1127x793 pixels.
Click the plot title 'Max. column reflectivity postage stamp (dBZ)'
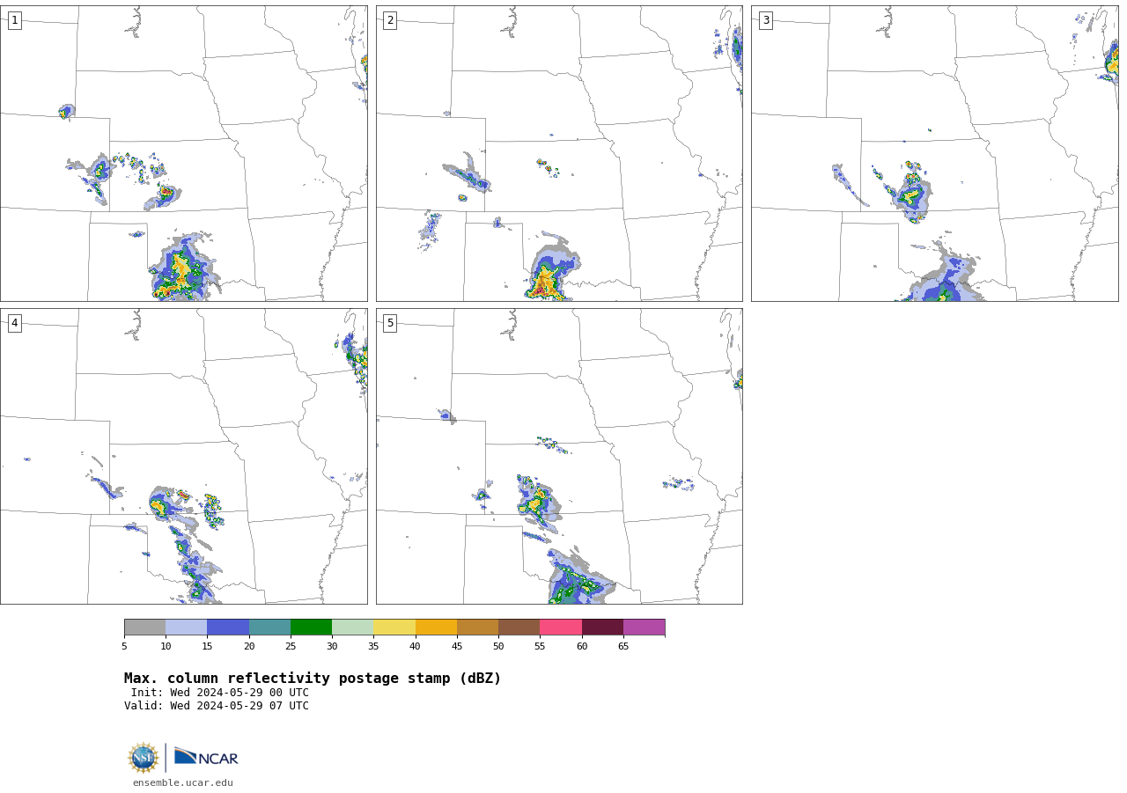pos(313,679)
